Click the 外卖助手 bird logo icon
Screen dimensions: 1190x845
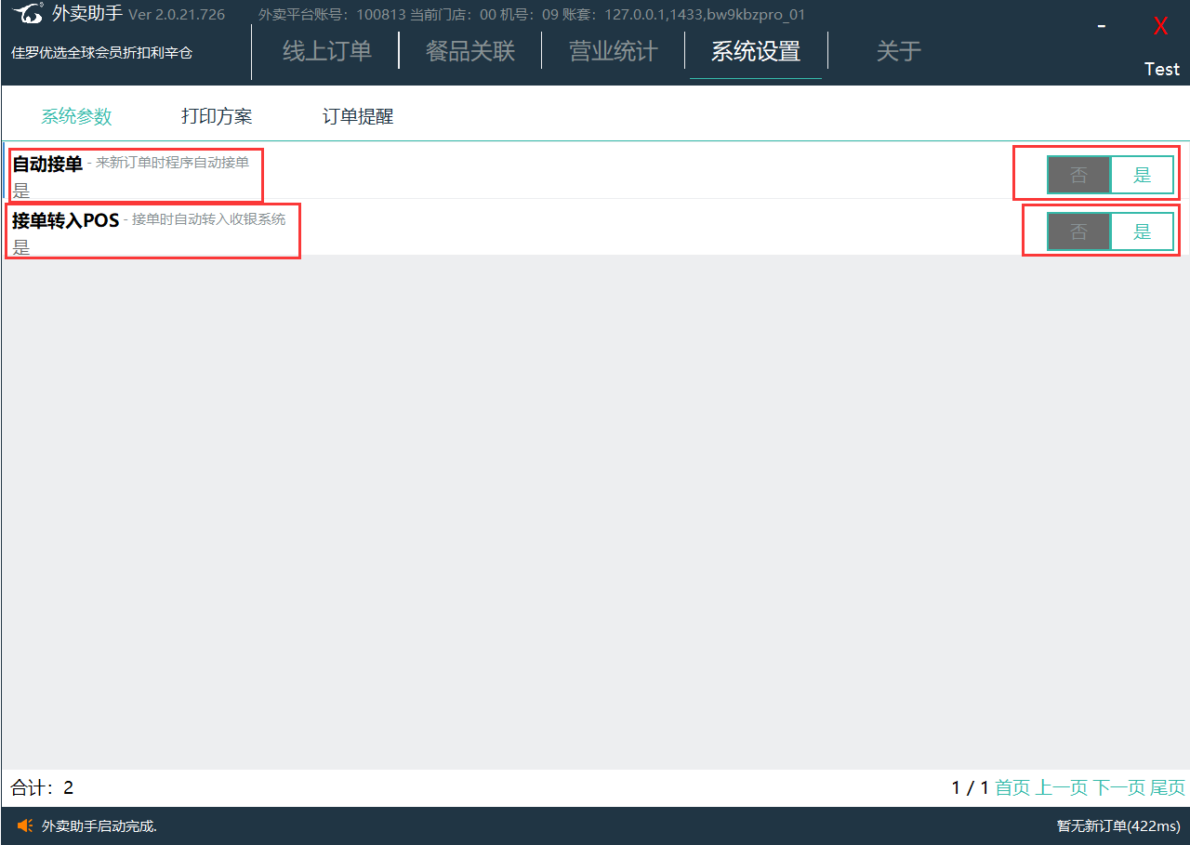pos(28,15)
